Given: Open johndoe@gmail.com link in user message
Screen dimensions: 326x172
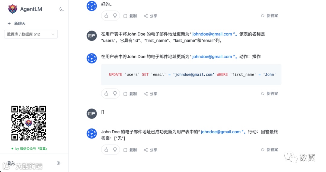Looking at the screenshot, I should tap(212, 34).
